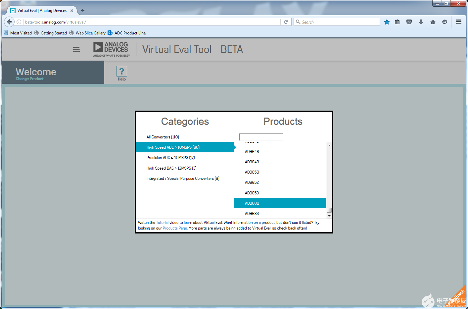Select Precision ADC ≤ 10MSPS (17) category
Screen dimensions: 468x309
(x=185, y=158)
